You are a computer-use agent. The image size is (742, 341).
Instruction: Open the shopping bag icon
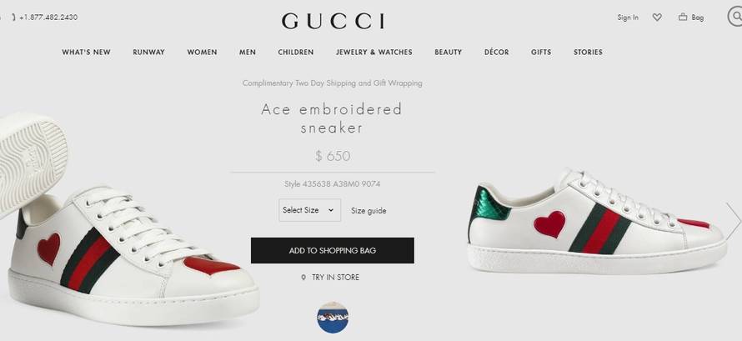pyautogui.click(x=682, y=18)
